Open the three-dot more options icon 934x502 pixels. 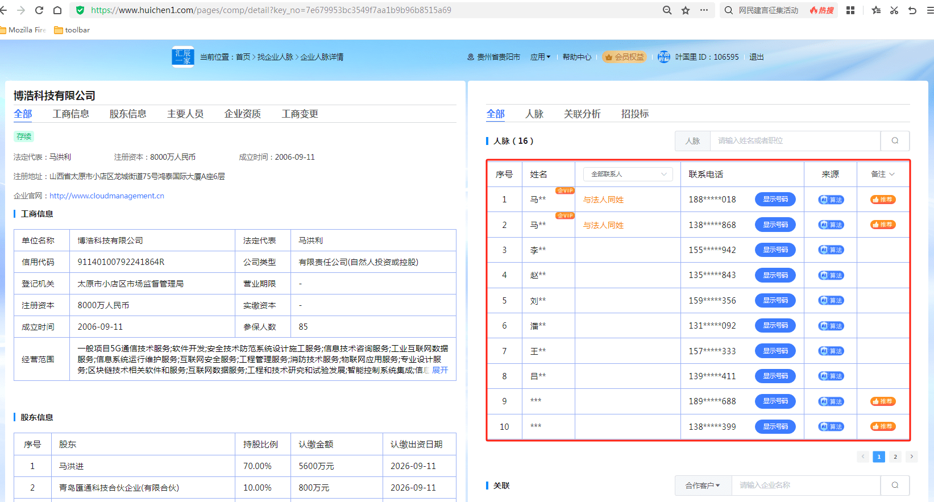click(x=704, y=10)
